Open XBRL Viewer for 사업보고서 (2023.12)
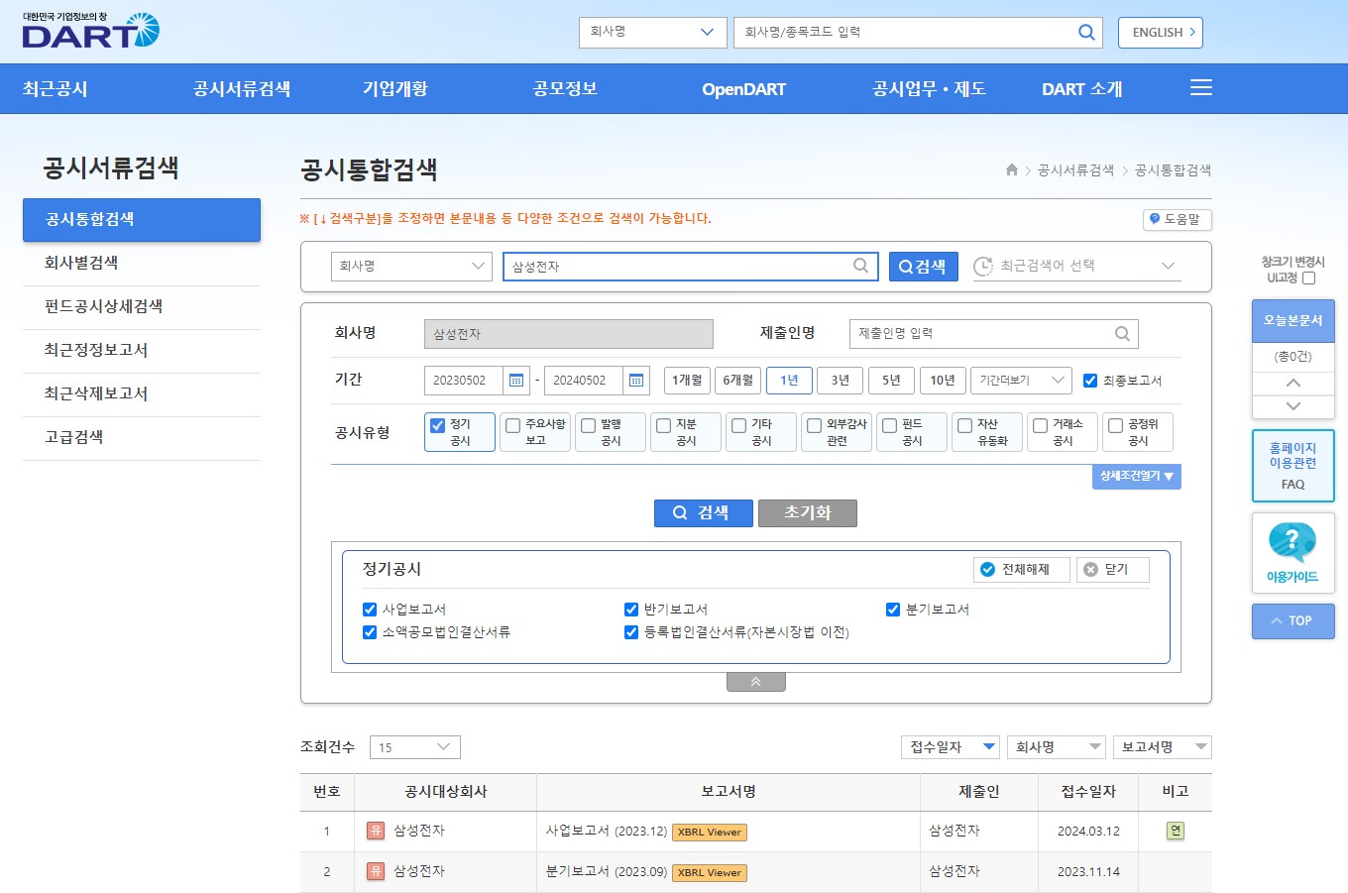 pyautogui.click(x=710, y=833)
